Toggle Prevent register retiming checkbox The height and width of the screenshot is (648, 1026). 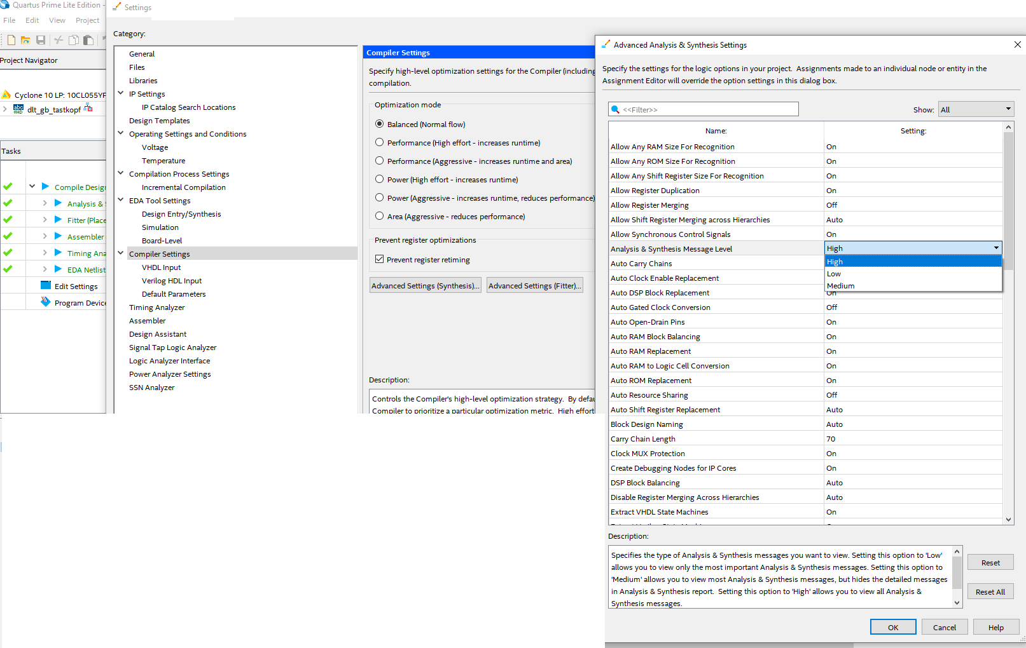[x=379, y=259]
